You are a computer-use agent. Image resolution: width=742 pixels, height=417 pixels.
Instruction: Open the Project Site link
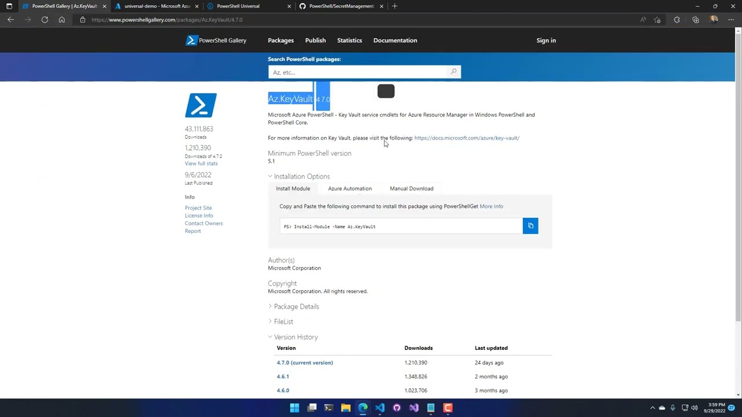pos(198,208)
